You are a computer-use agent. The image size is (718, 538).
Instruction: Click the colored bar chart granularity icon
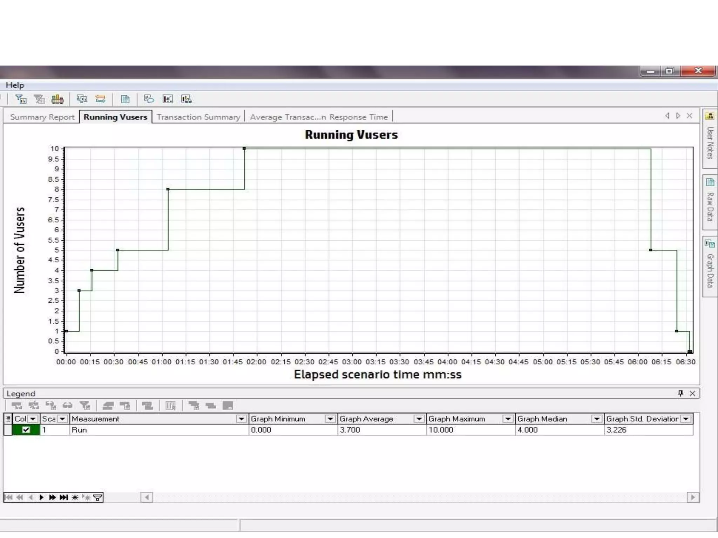click(57, 99)
